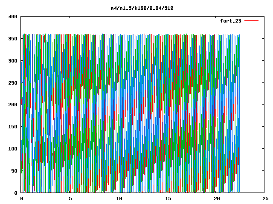
Task: Click the red legend line sample
Action: pos(251,21)
